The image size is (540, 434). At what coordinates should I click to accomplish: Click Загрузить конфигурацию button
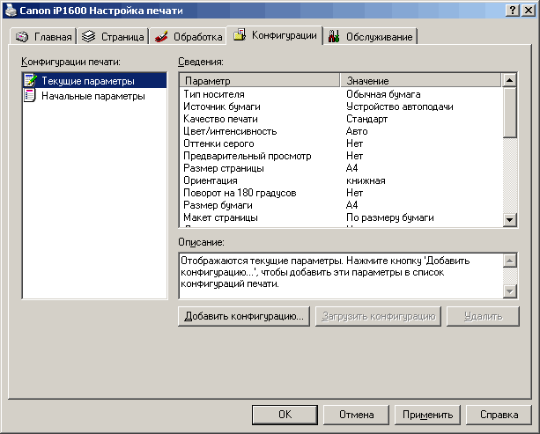(378, 316)
